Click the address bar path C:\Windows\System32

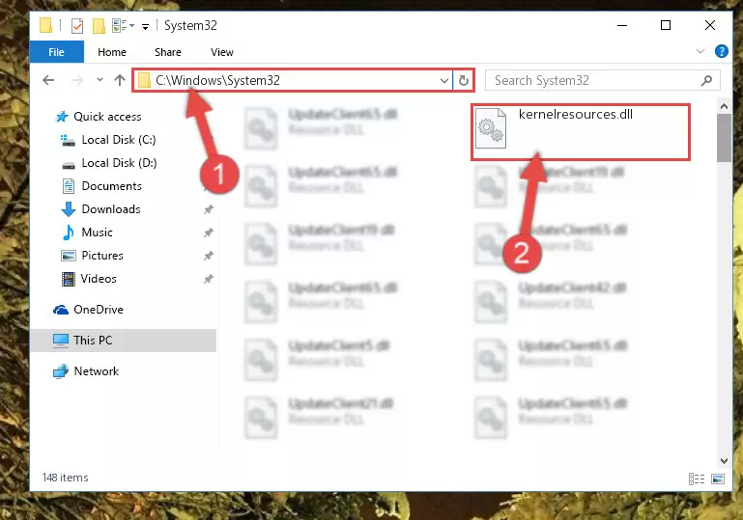217,80
